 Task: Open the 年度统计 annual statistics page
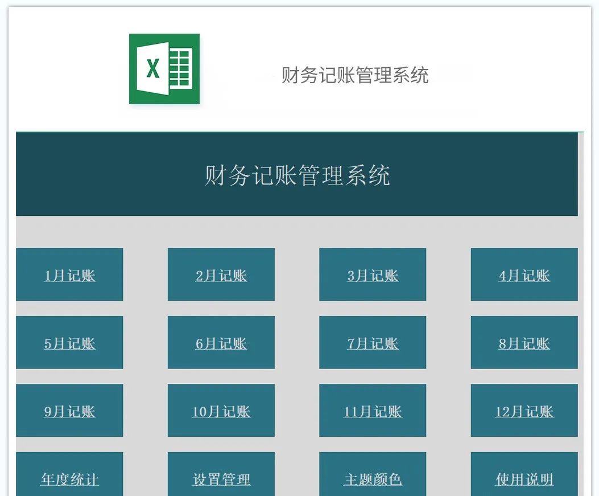tap(69, 479)
